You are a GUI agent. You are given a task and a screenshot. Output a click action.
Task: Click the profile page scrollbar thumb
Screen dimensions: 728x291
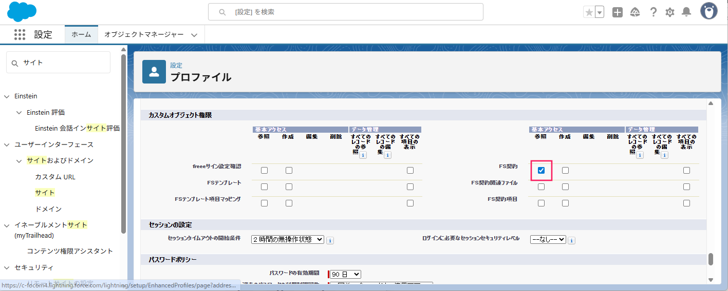(711, 259)
